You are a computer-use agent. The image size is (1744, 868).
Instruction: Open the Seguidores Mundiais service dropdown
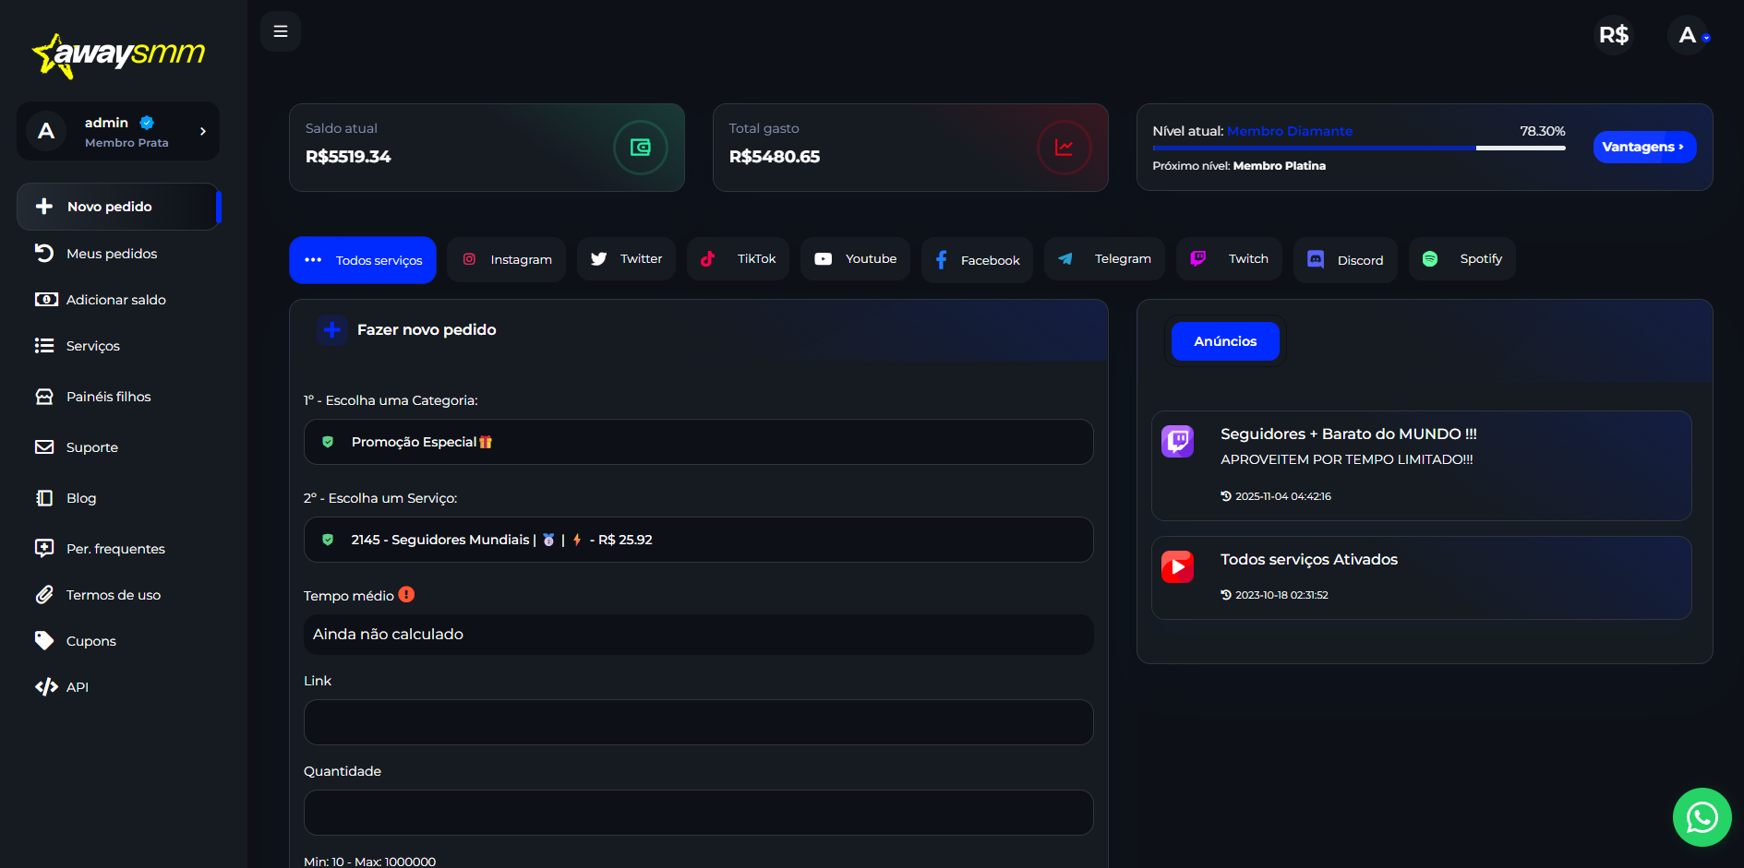pos(698,540)
